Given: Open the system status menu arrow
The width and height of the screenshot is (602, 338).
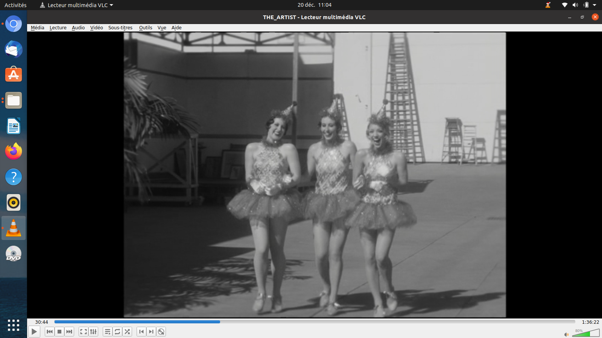Looking at the screenshot, I should [594, 5].
